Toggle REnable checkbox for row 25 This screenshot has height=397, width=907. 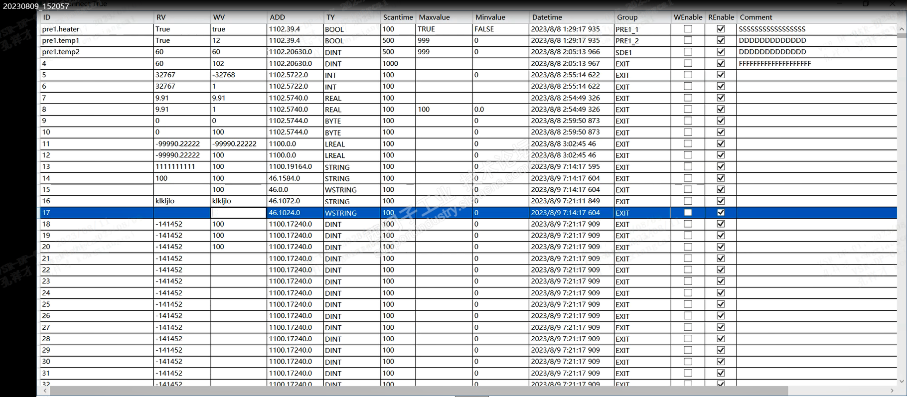(x=721, y=304)
